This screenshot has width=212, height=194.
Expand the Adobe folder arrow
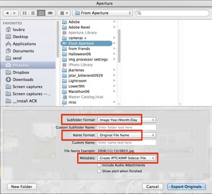point(114,22)
